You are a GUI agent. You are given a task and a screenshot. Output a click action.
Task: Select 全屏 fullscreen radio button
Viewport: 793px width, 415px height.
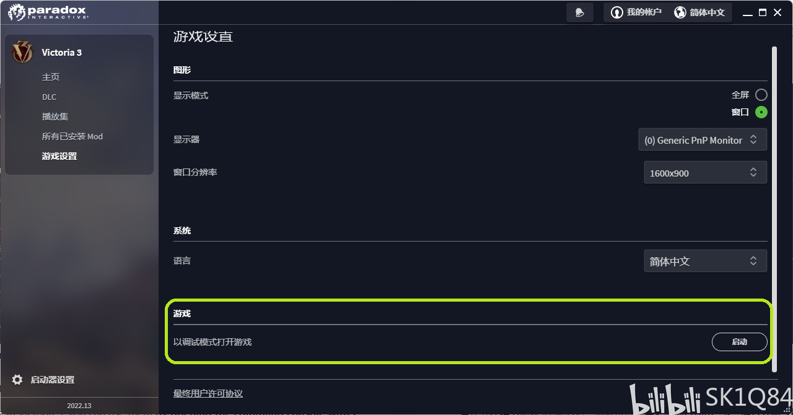pyautogui.click(x=761, y=95)
